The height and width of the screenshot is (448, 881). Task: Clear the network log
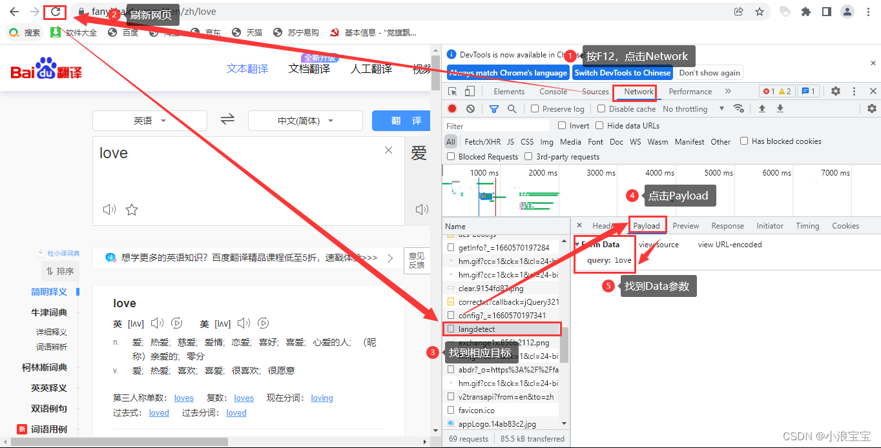point(471,109)
